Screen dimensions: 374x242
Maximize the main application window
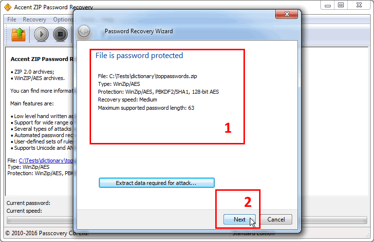tap(341, 5)
